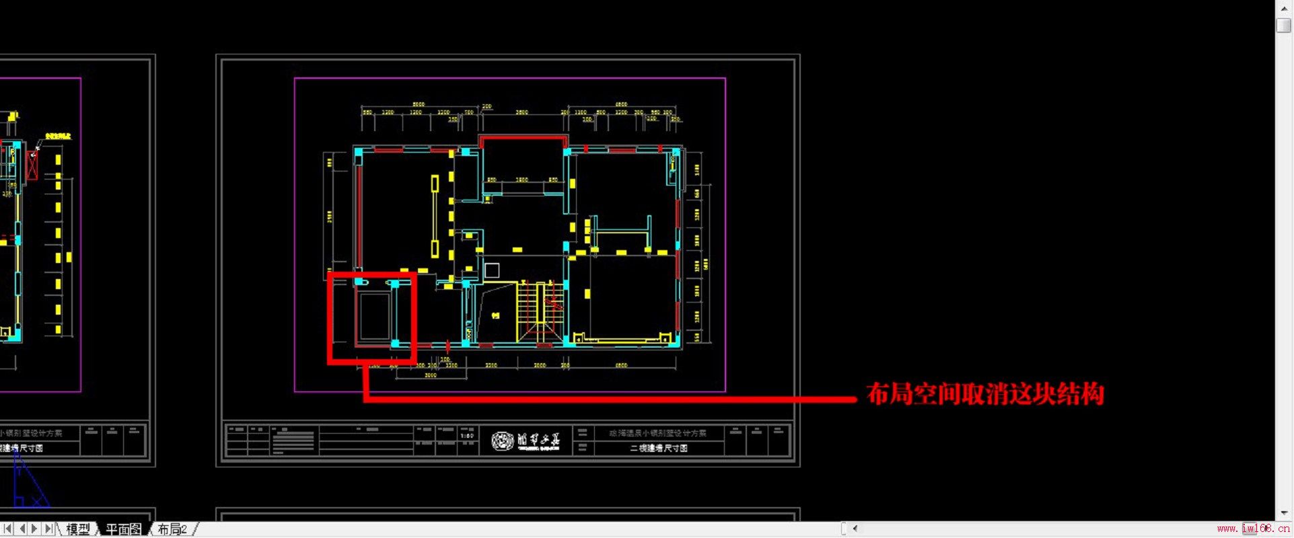Viewport: 1294px width, 538px height.
Task: Select the yellow staircase in floor plan
Action: click(x=540, y=311)
